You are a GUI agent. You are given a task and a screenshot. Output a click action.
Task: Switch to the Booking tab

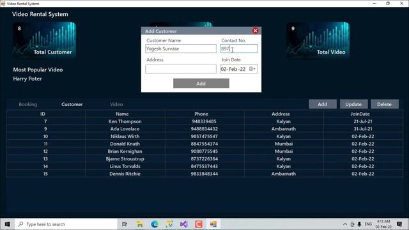coord(28,104)
